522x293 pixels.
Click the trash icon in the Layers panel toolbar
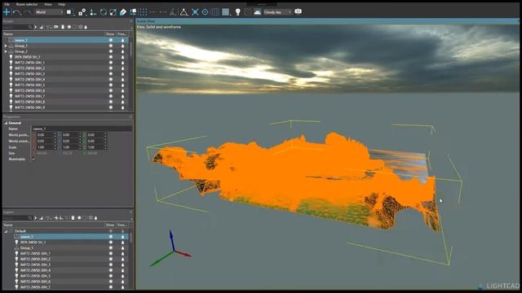73,218
